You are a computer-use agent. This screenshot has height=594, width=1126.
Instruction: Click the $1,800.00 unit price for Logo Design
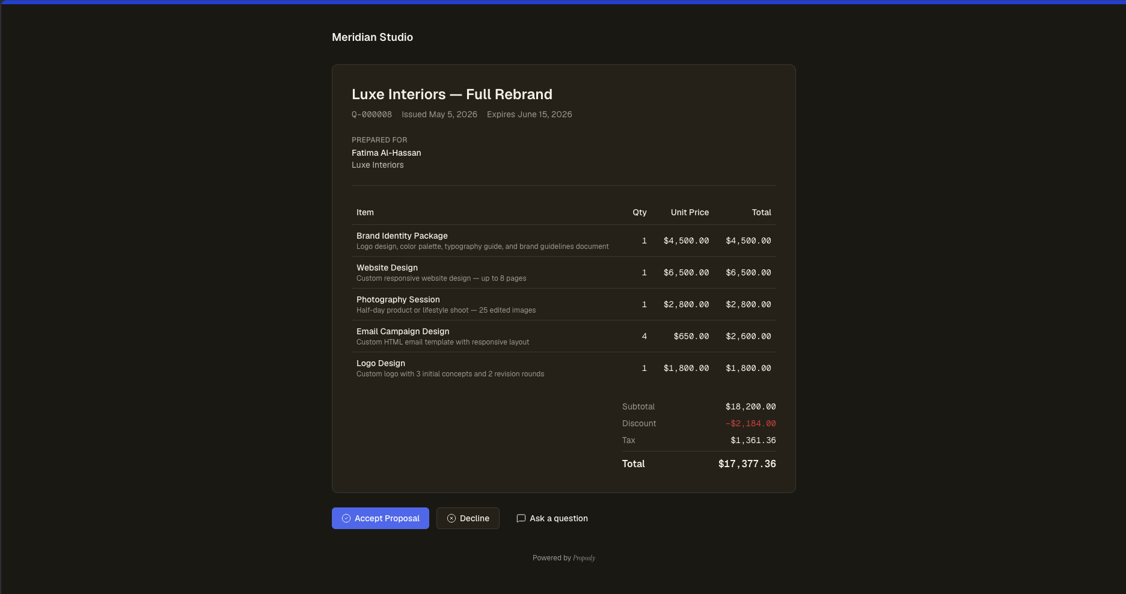click(686, 368)
